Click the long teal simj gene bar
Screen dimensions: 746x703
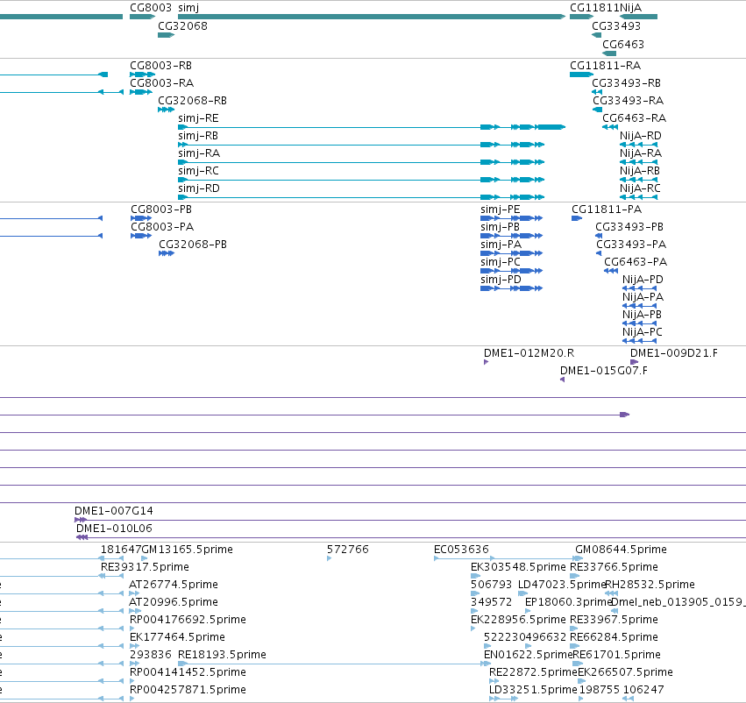372,17
